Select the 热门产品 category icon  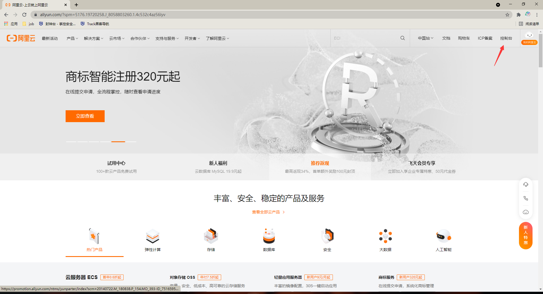[x=94, y=236]
